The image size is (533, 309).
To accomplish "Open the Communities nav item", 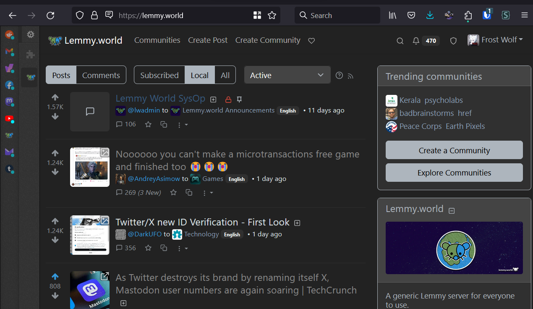I will [157, 40].
